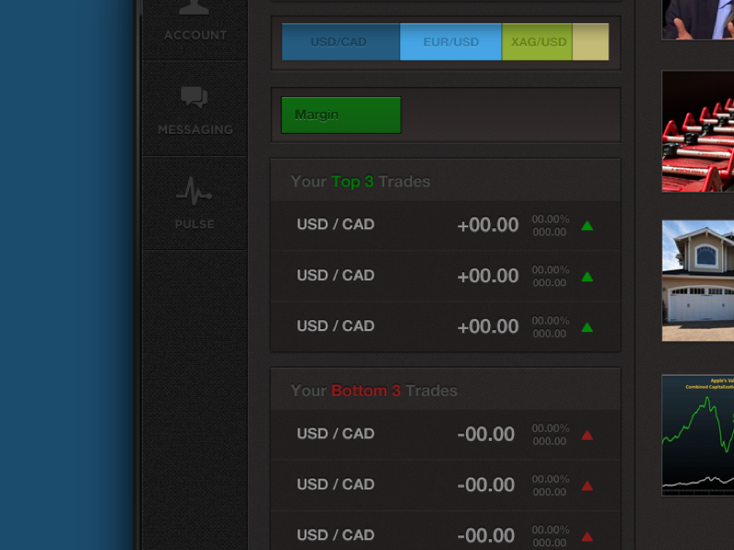Click the green indicator on second Top trade

tap(587, 275)
